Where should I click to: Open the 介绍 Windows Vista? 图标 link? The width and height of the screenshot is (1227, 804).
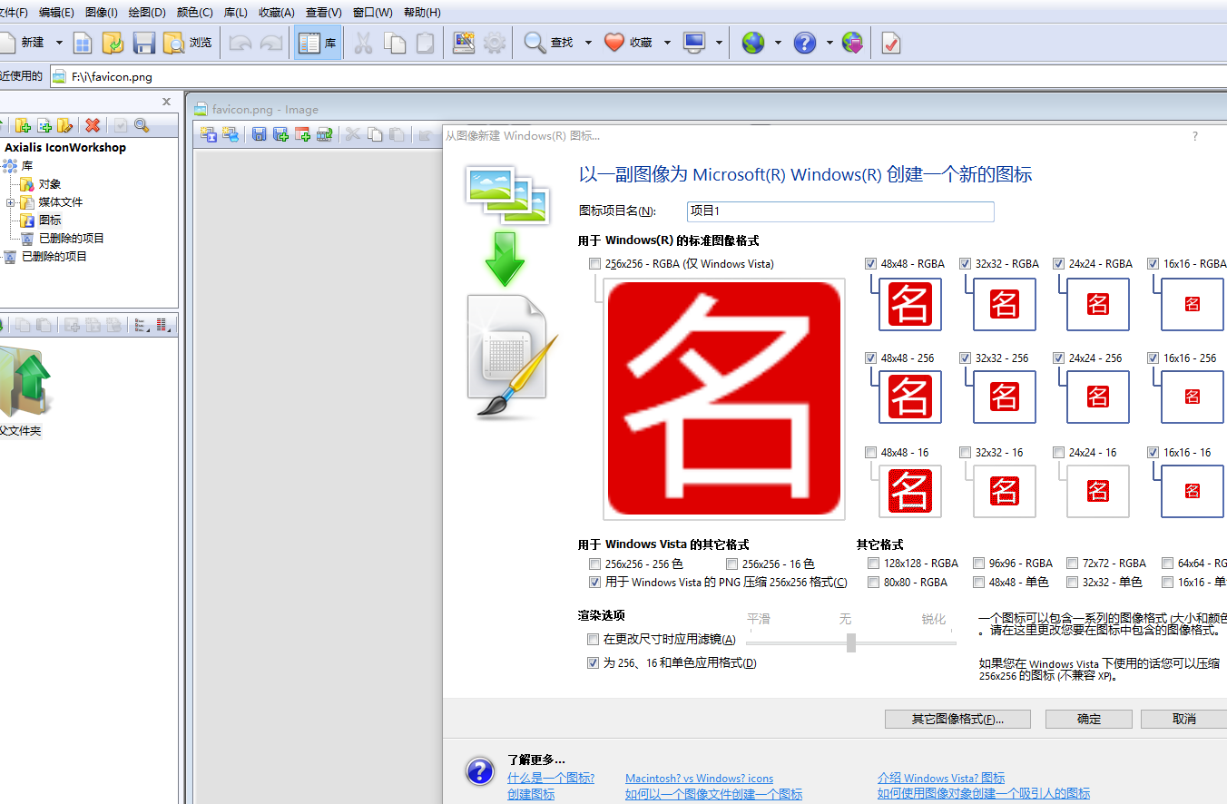(x=941, y=779)
